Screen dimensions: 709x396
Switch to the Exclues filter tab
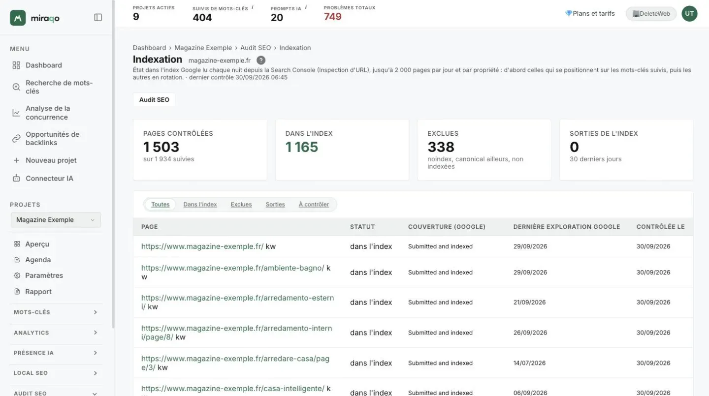[241, 205]
